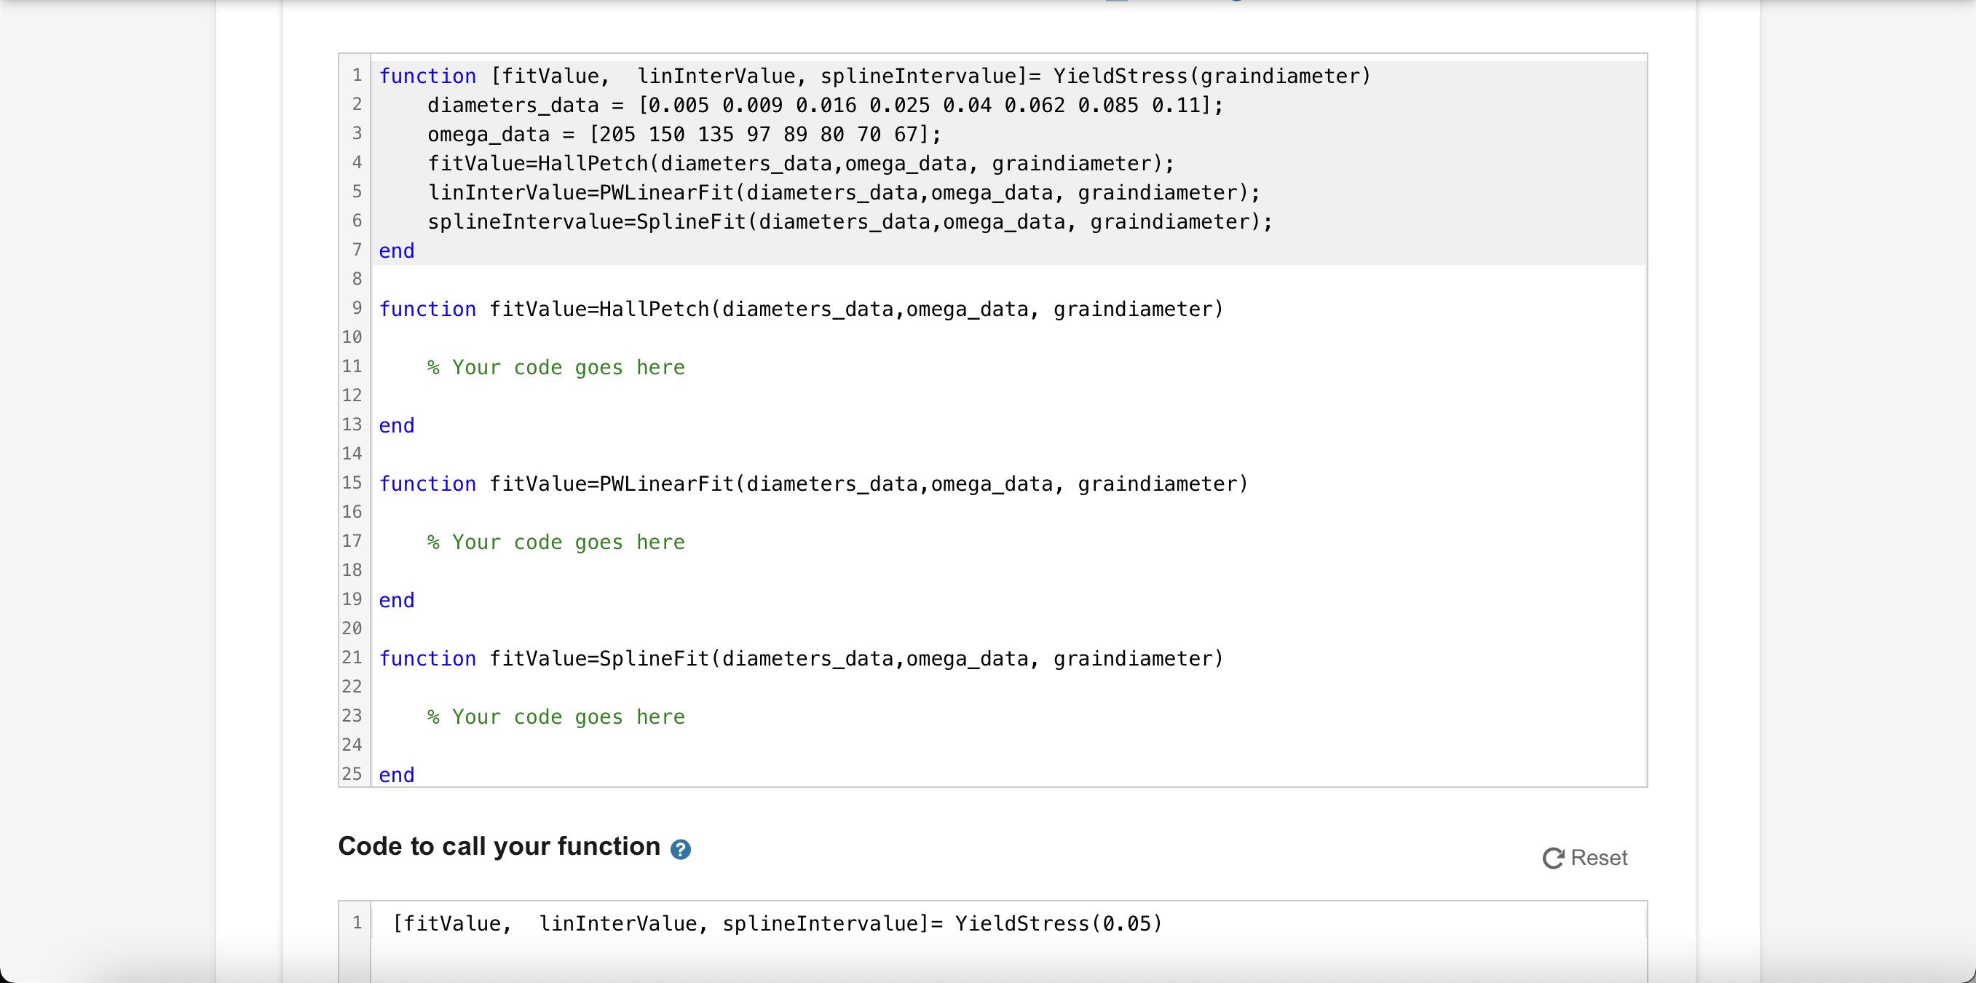This screenshot has height=983, width=1976.
Task: Click the YieldStress(0.05) call code line
Action: click(x=776, y=923)
